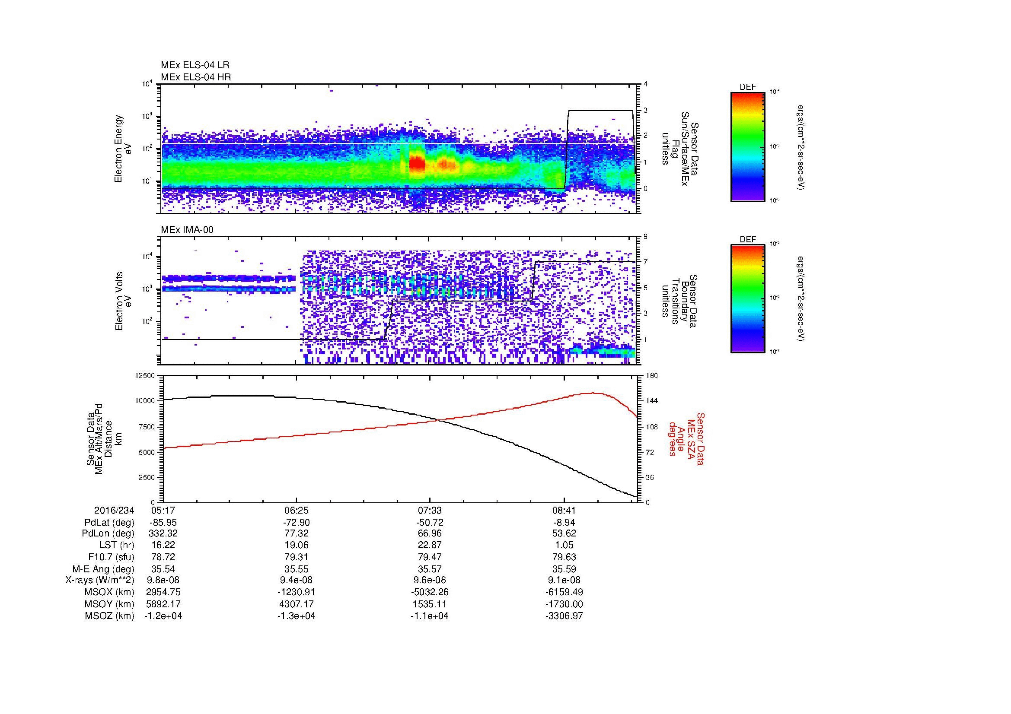Image resolution: width=1011 pixels, height=714 pixels.
Task: Click the 'X-rays (W/m**2)' row label
Action: pyautogui.click(x=99, y=580)
